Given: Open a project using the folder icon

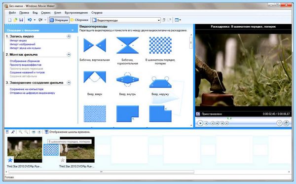Looking at the screenshot, I should point(15,20).
